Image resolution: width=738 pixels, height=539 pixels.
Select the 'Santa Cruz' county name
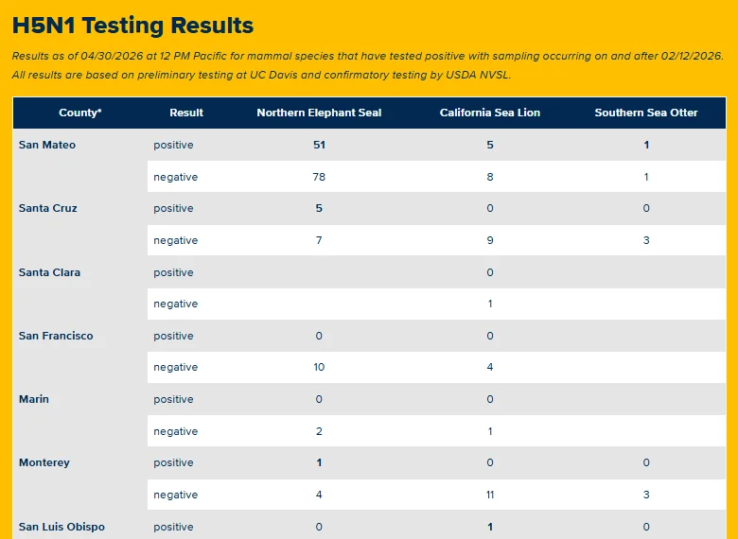click(48, 208)
